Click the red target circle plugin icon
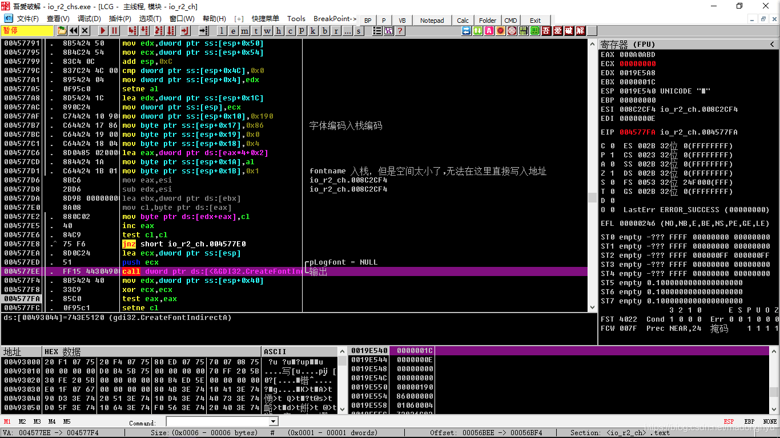 click(512, 30)
